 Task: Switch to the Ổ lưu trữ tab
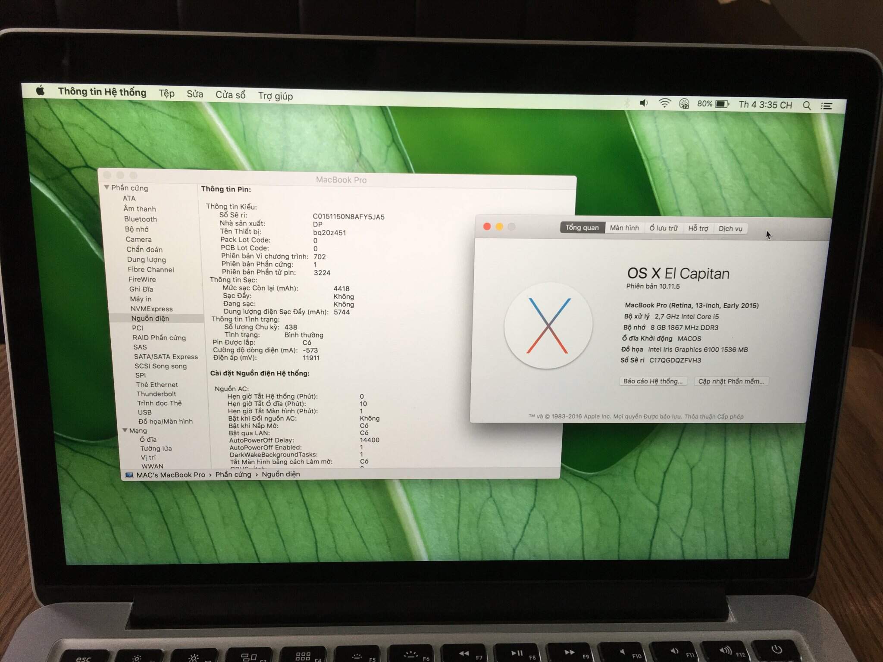(x=663, y=228)
